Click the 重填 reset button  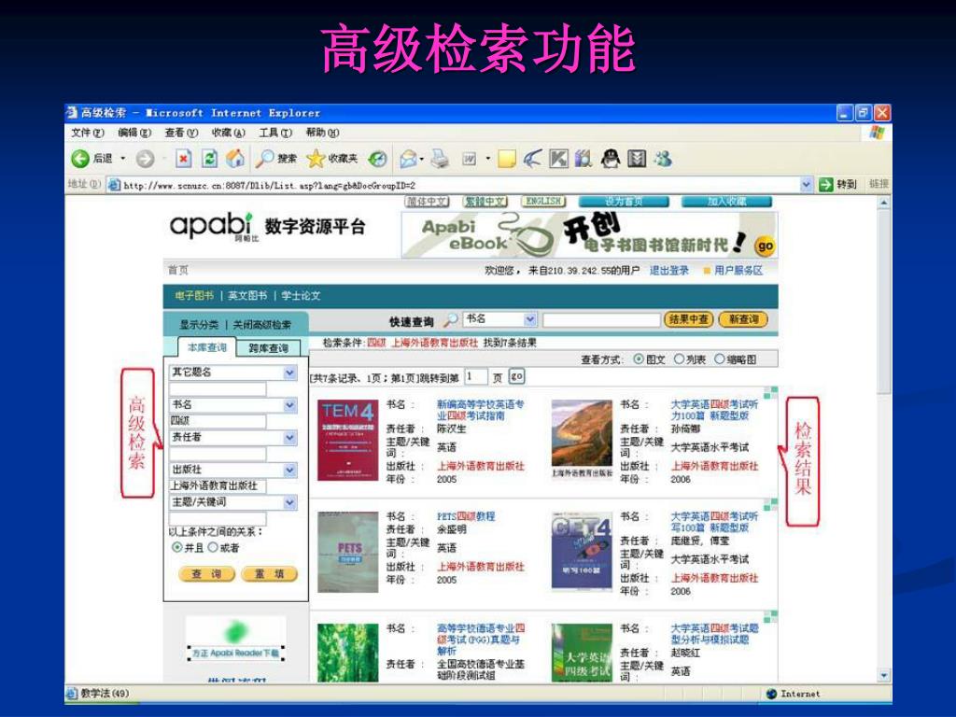(269, 574)
